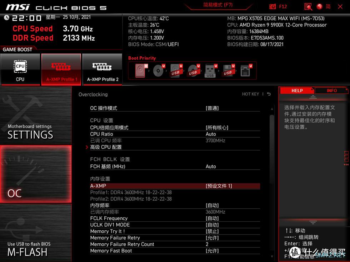Open the BIOS search magnifier icon

(x=308, y=7)
